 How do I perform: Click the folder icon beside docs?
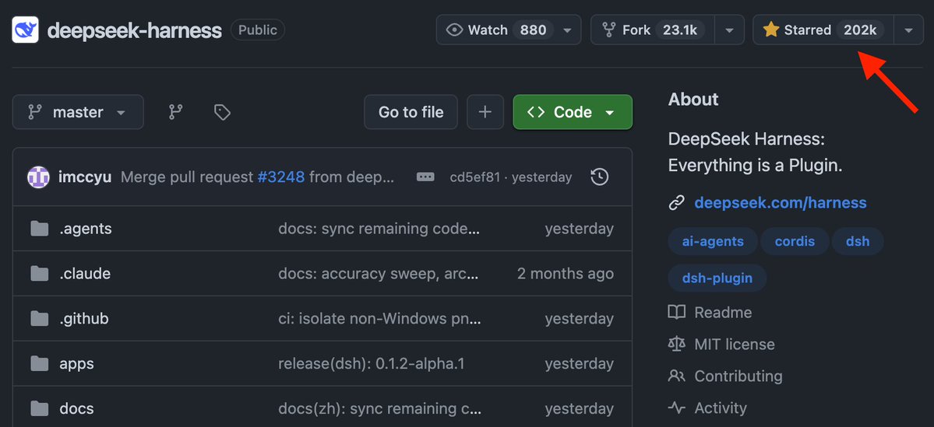39,408
